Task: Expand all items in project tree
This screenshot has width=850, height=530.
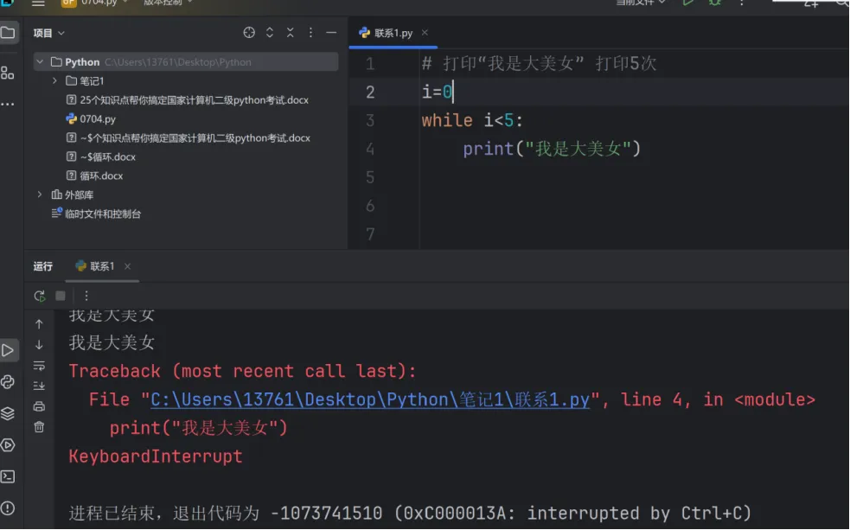Action: (270, 33)
